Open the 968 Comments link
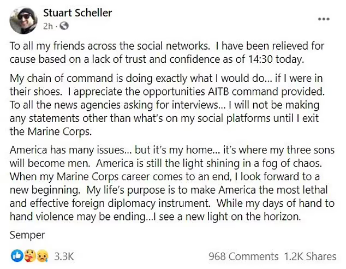Image resolution: width=346 pixels, height=269 pixels. 243,256
